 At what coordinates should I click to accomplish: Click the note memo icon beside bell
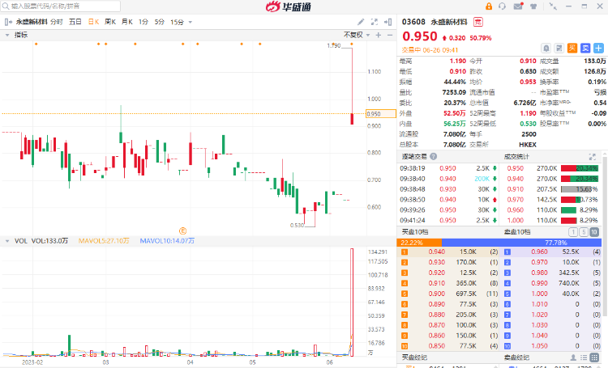coord(559,49)
